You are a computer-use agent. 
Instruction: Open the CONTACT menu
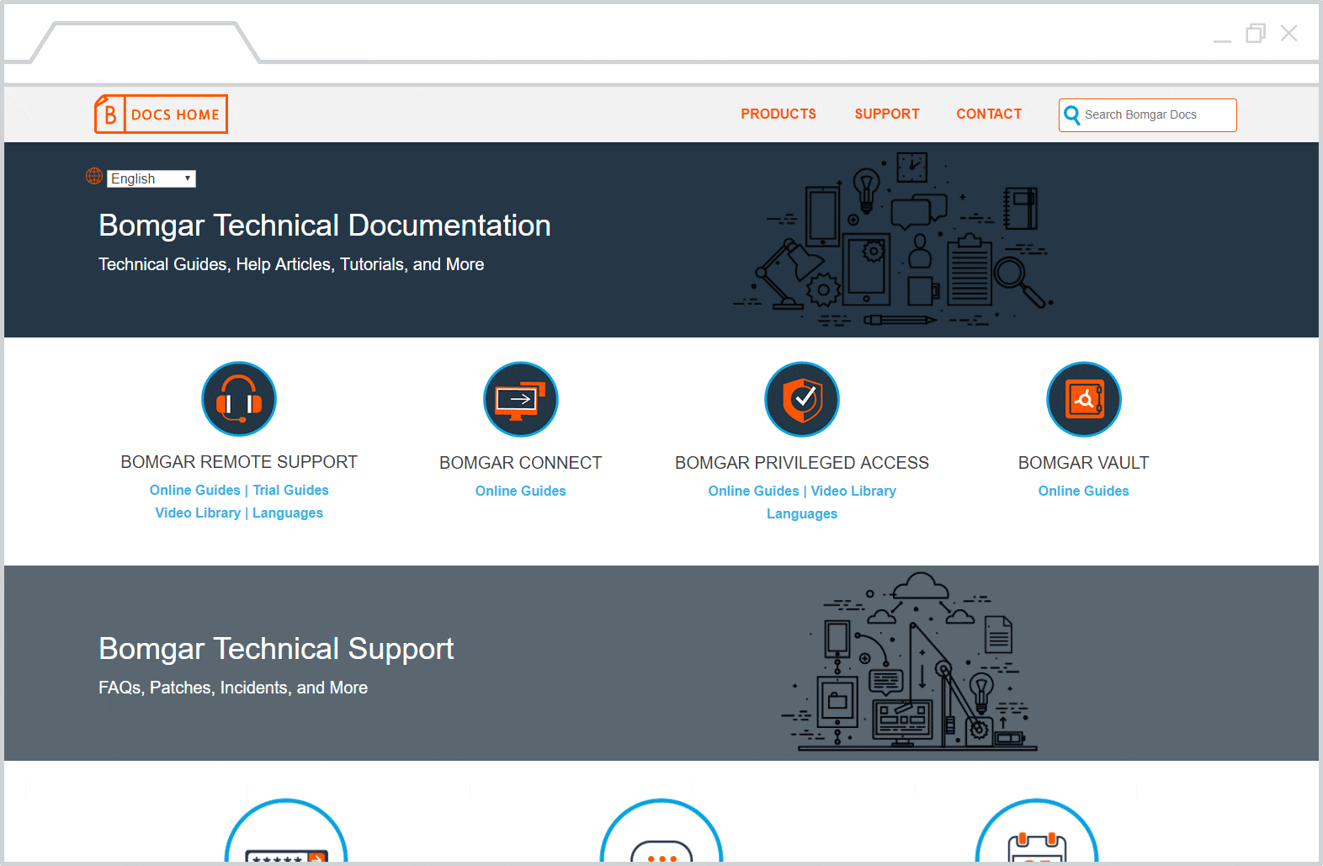989,114
